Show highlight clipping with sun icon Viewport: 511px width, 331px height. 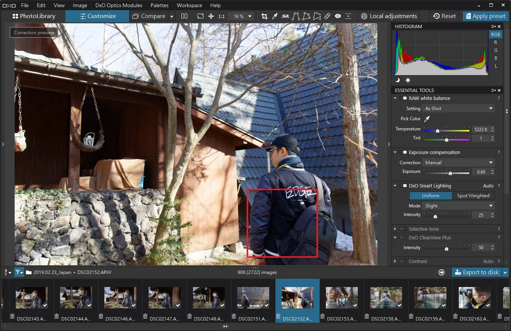point(408,80)
